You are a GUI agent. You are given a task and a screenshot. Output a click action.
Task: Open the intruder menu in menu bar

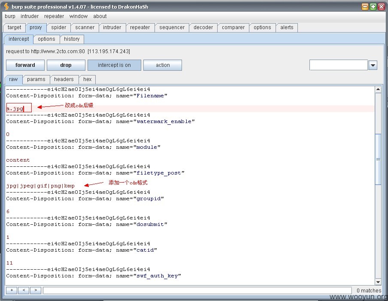[x=30, y=16]
